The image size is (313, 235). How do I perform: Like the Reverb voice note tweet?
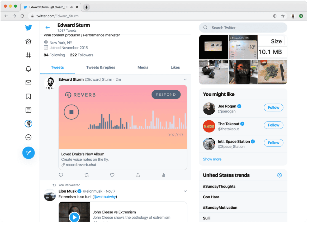click(x=112, y=175)
